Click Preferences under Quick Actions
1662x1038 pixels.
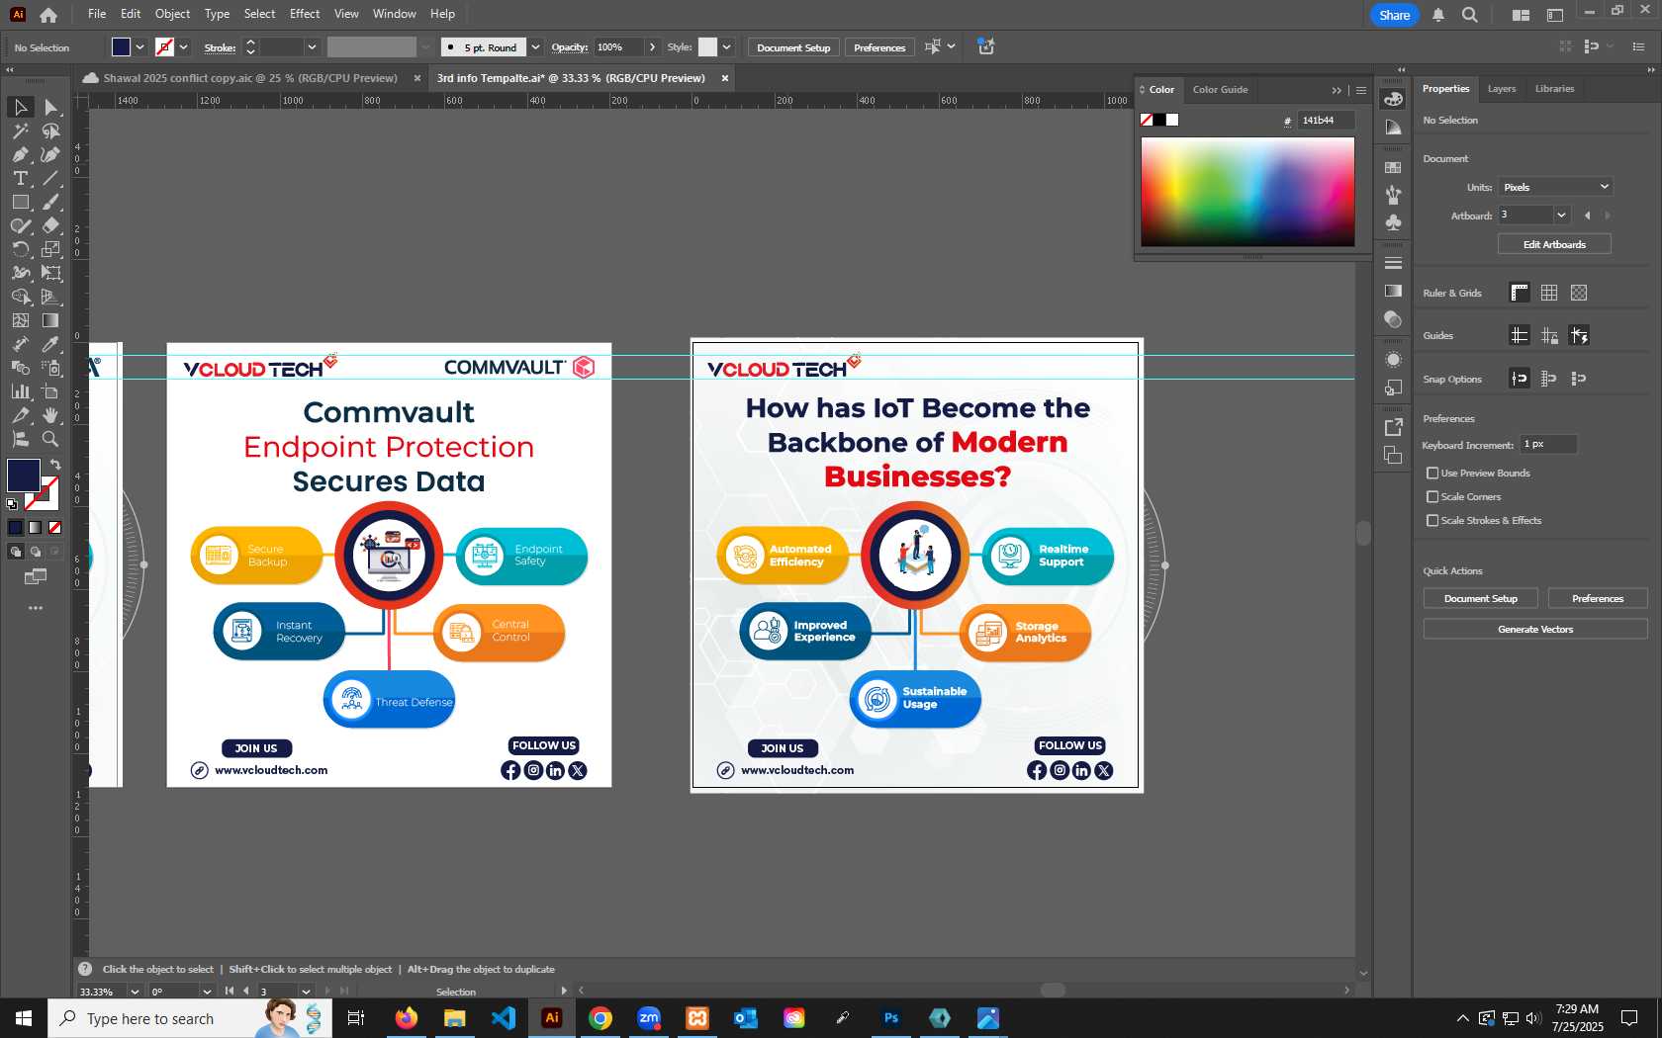[1598, 598]
